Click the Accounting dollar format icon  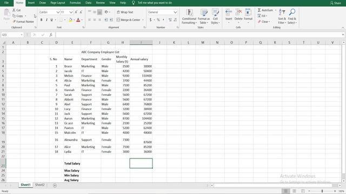pyautogui.click(x=150, y=20)
